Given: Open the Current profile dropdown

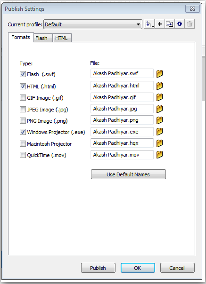Looking at the screenshot, I should (x=93, y=24).
